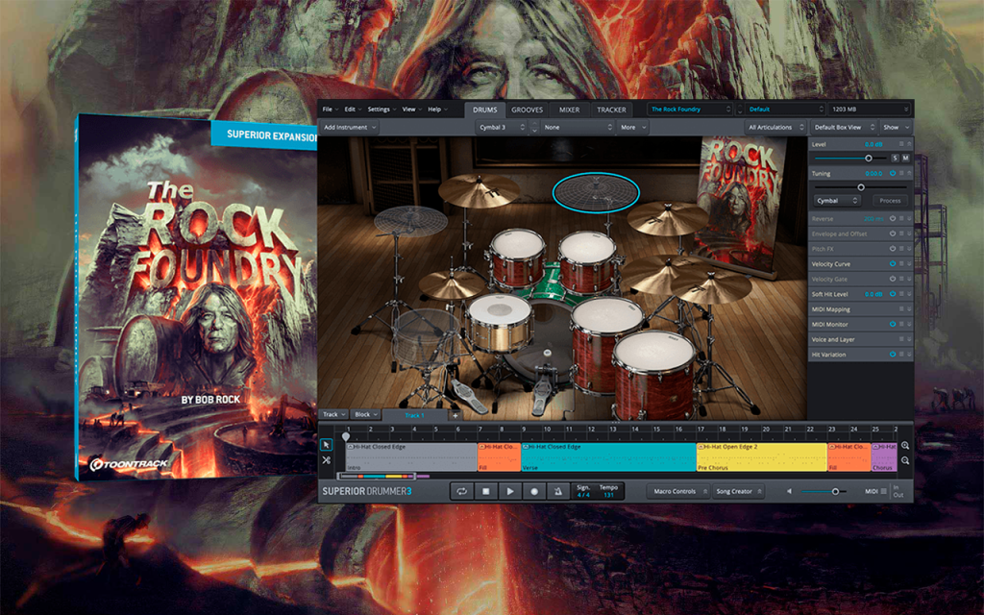Enable the Reverse power toggle
Screen dimensions: 984x615
coord(893,218)
